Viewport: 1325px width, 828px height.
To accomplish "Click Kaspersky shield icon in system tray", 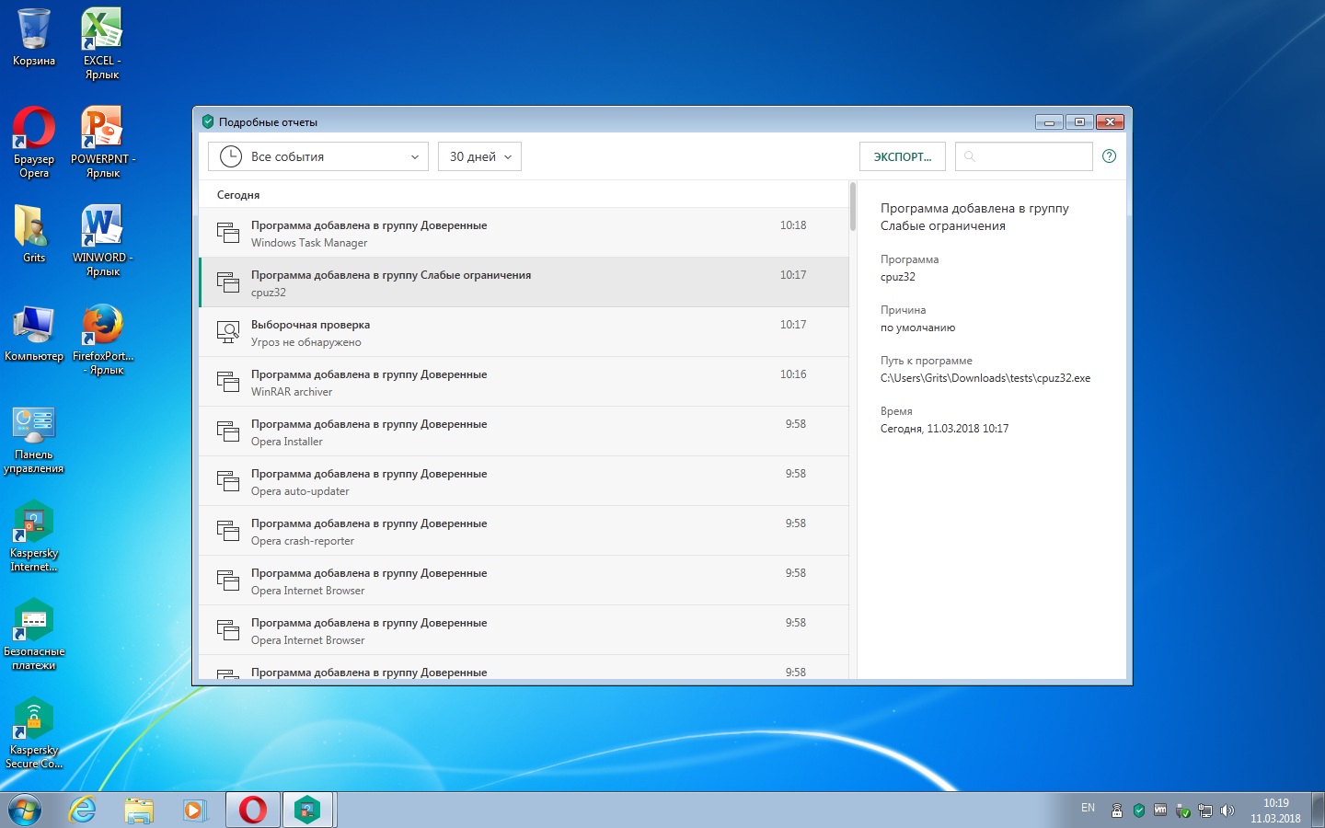I will (x=1138, y=811).
